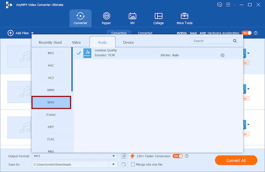The image size is (265, 172).
Task: Choose FLAC in format list
Action: tap(51, 139)
